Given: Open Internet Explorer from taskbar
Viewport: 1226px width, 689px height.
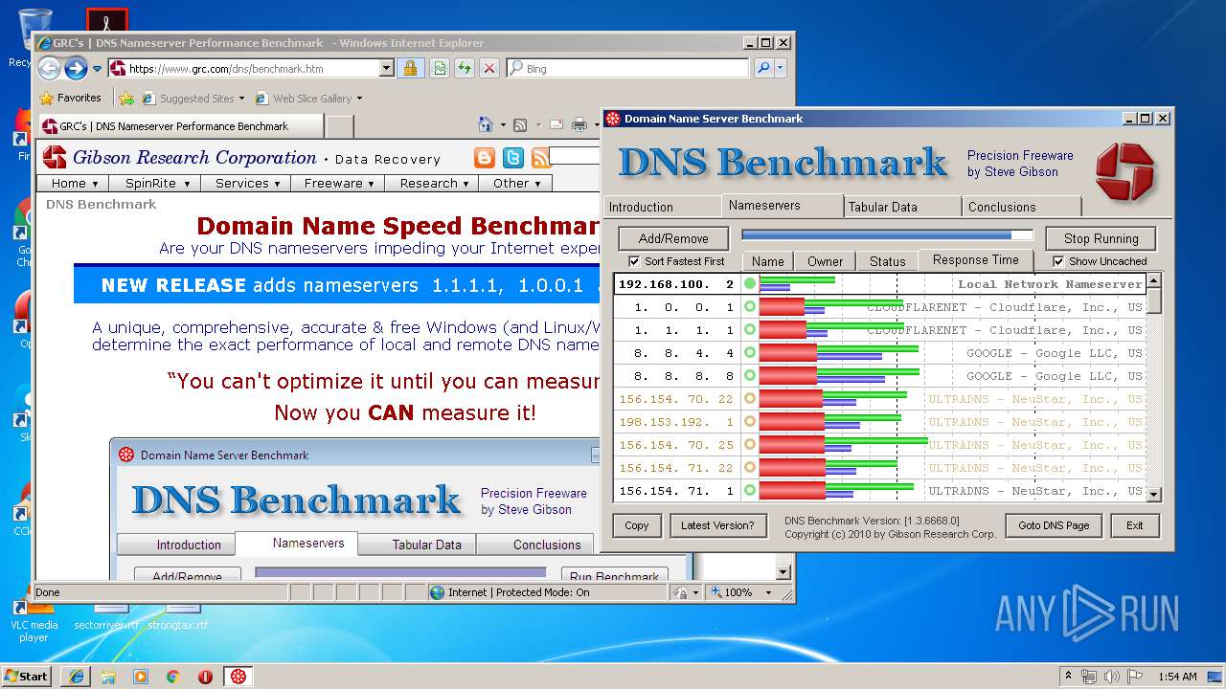Looking at the screenshot, I should (x=76, y=677).
